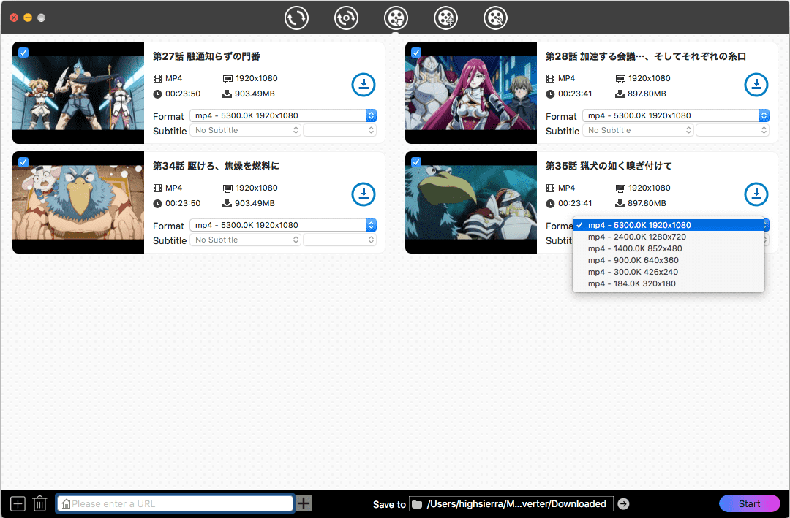Click the 00:23:50 duration in 第27話
790x518 pixels.
(183, 94)
